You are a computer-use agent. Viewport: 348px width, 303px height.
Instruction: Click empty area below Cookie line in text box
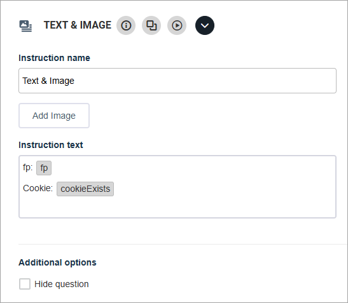coord(177,207)
